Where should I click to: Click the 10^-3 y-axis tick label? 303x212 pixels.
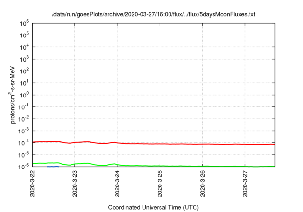click(x=24, y=131)
